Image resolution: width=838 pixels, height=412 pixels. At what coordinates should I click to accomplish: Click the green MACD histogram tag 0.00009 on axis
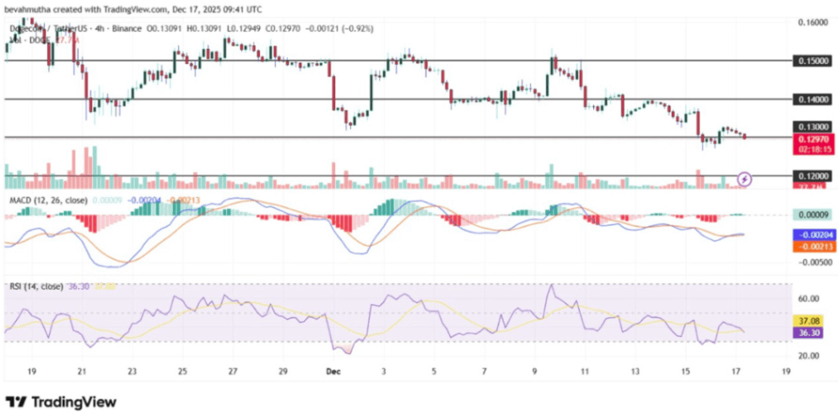pyautogui.click(x=813, y=215)
